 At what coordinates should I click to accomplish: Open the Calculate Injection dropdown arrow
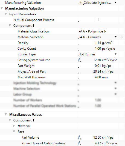tap(116, 2)
